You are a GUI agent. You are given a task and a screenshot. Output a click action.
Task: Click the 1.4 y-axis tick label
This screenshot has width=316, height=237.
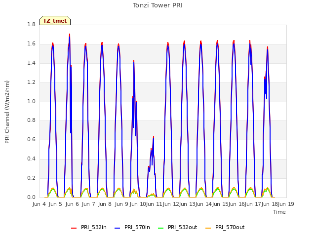click(x=31, y=63)
